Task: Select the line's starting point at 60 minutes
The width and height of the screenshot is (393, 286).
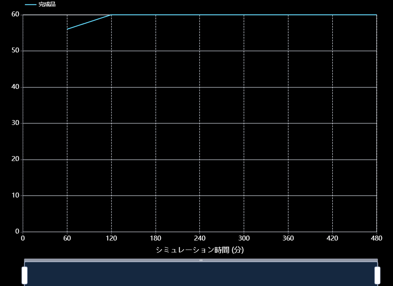Action: point(67,29)
